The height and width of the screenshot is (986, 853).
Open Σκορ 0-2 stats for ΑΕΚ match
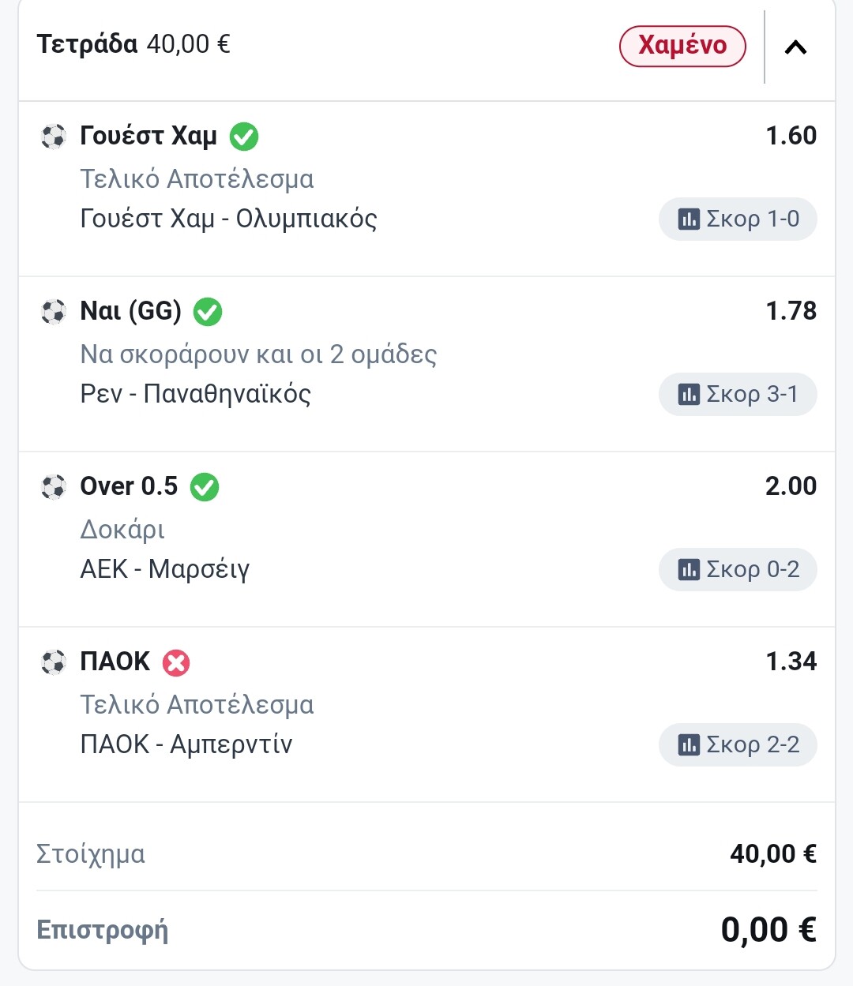click(738, 569)
